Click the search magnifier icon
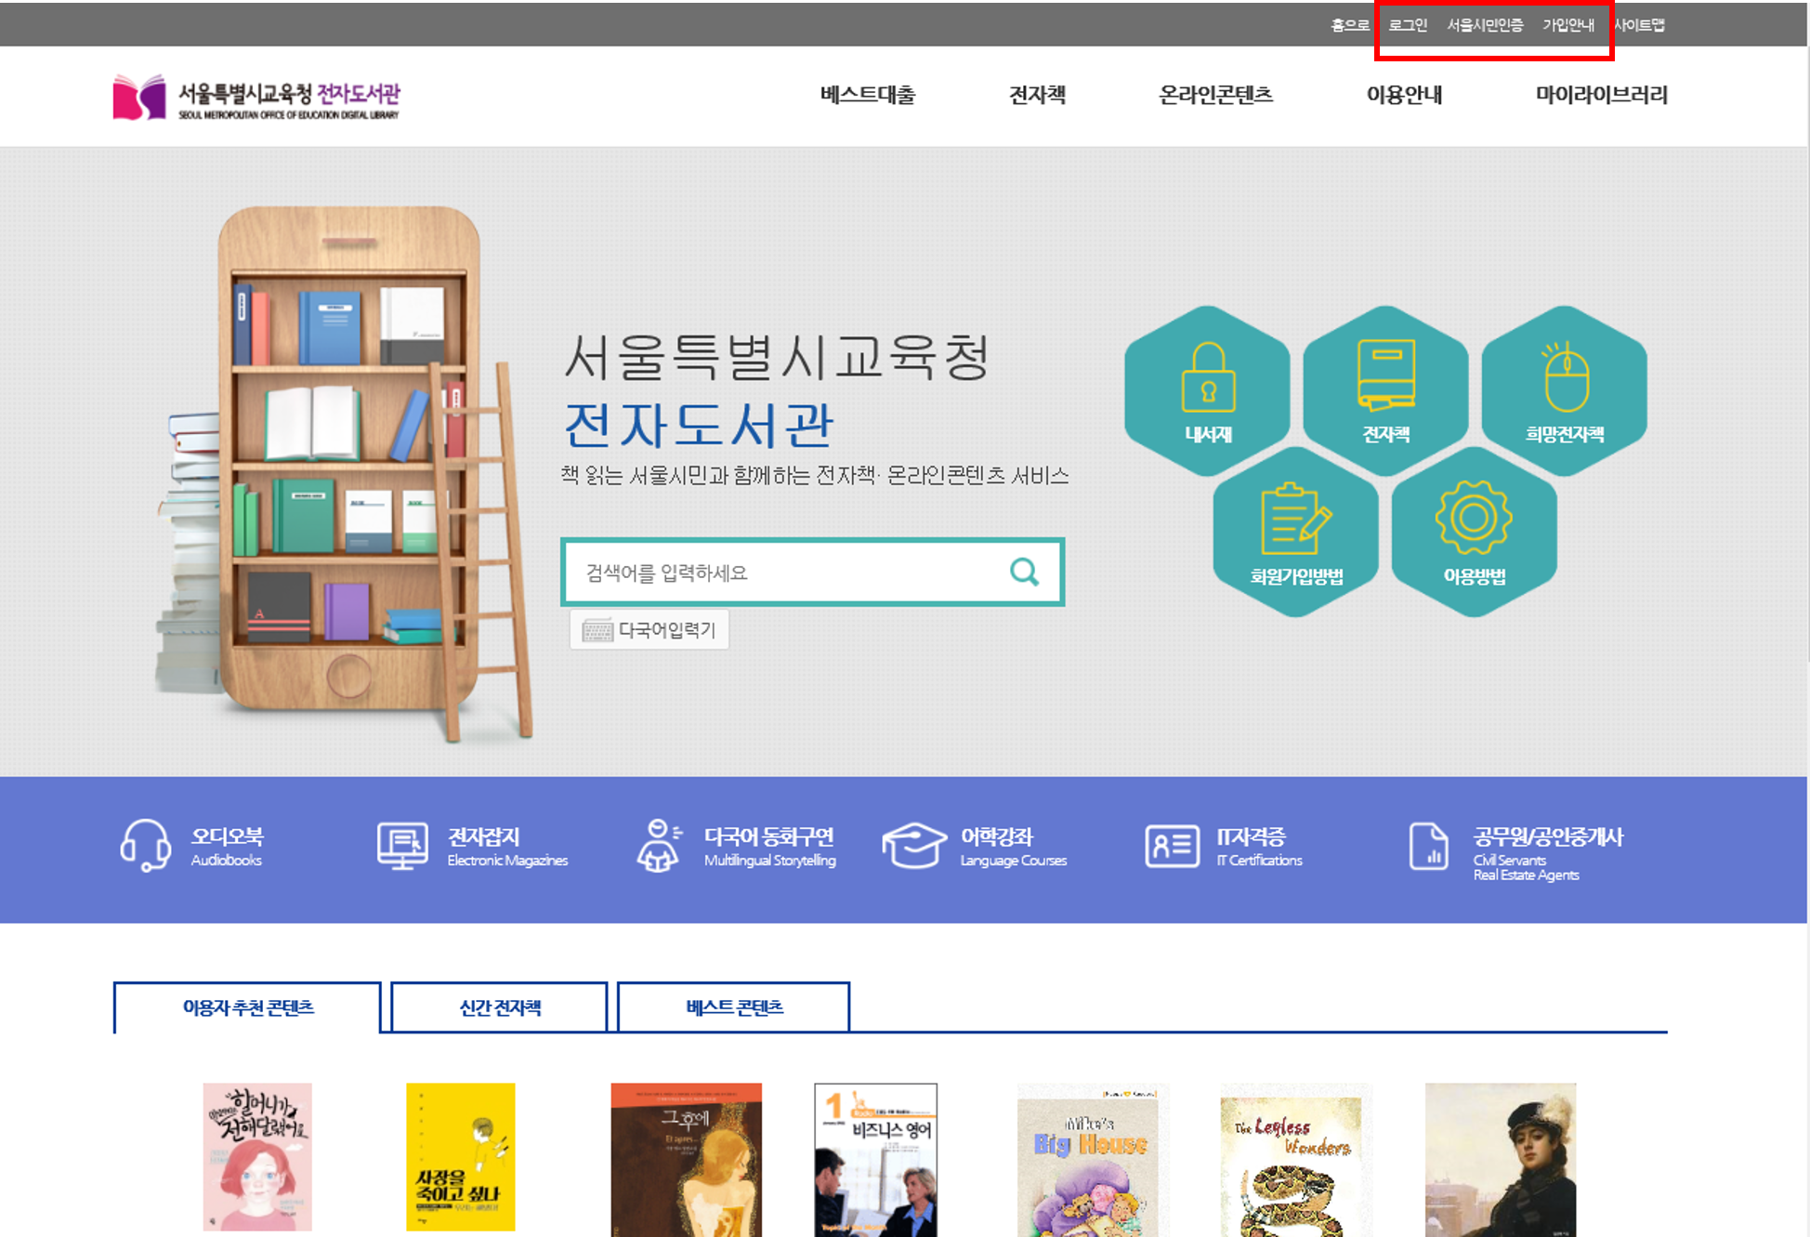The height and width of the screenshot is (1237, 1810). click(1024, 572)
